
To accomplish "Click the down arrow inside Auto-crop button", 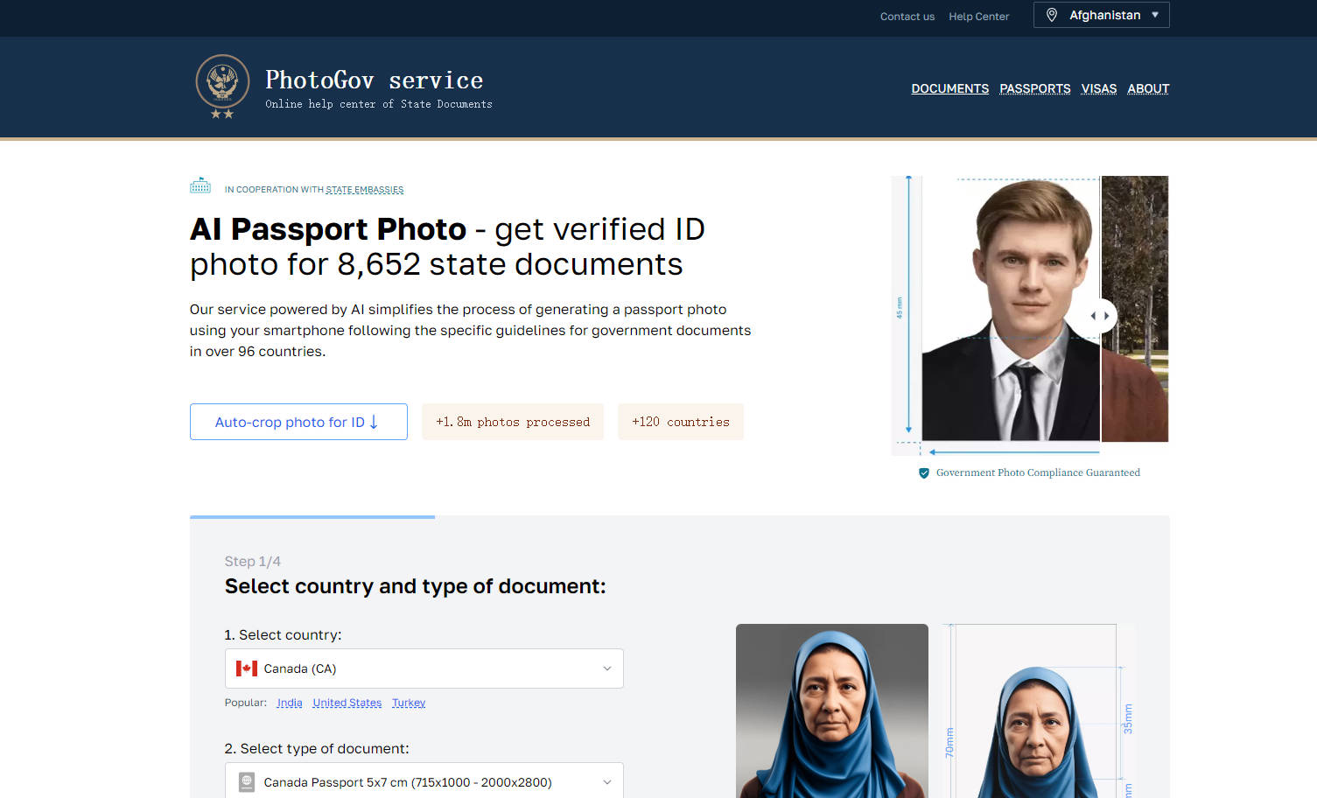I will pos(375,422).
